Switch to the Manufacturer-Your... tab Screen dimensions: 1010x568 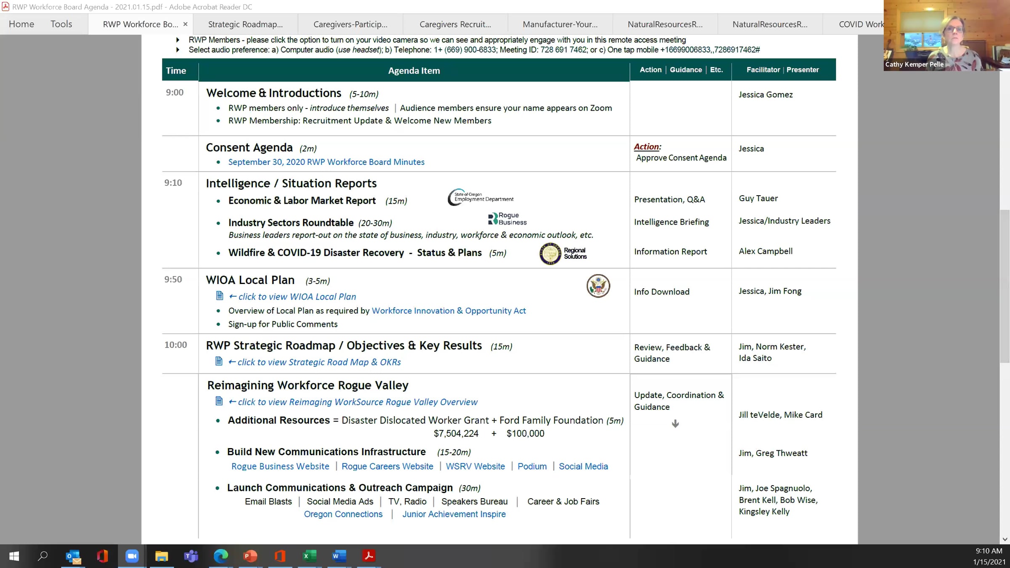[x=560, y=24]
